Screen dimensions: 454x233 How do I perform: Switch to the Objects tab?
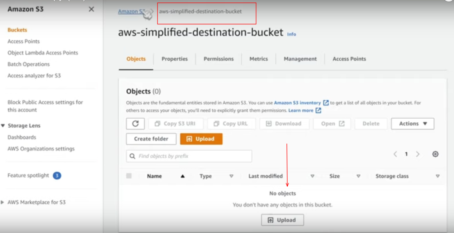(136, 59)
